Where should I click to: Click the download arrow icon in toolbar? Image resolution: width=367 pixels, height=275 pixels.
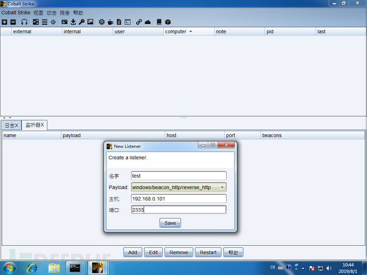point(73,22)
